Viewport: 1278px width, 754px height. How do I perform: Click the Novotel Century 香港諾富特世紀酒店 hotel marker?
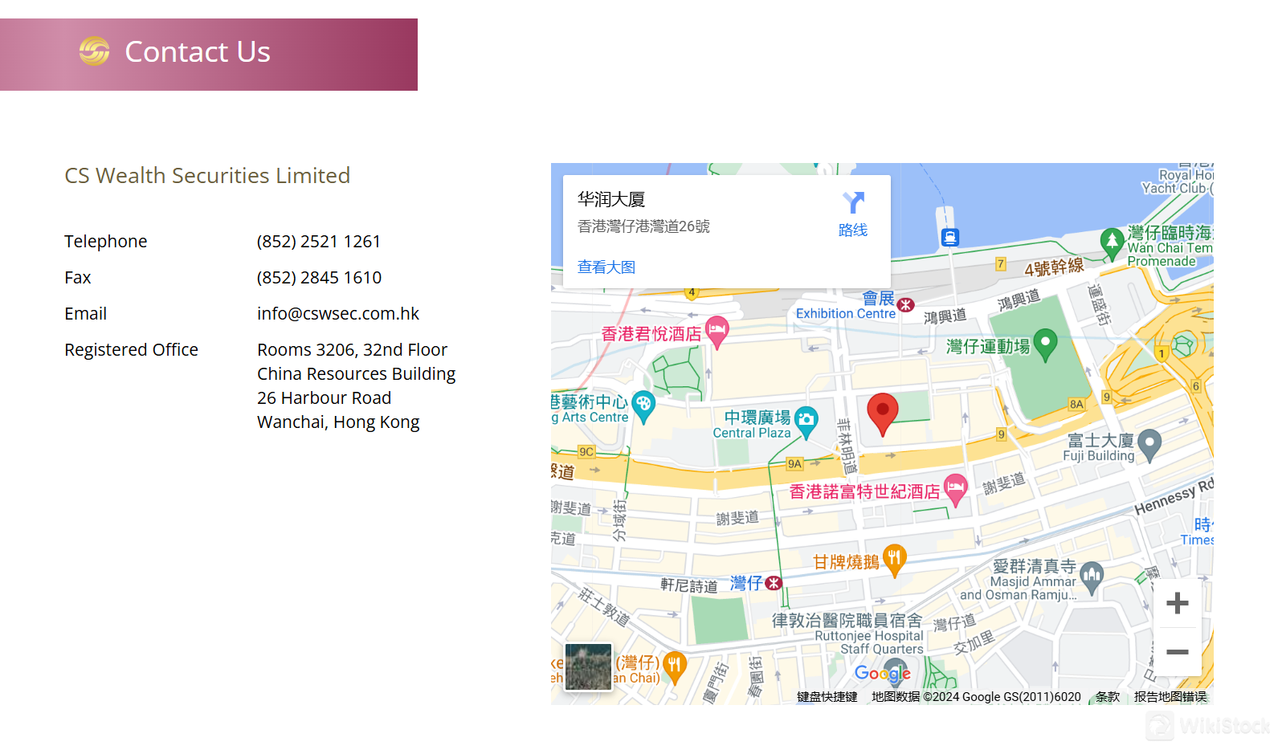pos(955,490)
